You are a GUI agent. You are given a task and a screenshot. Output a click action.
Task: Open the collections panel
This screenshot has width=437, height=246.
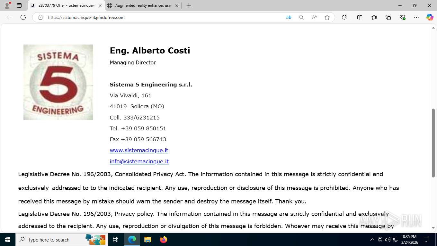(388, 17)
